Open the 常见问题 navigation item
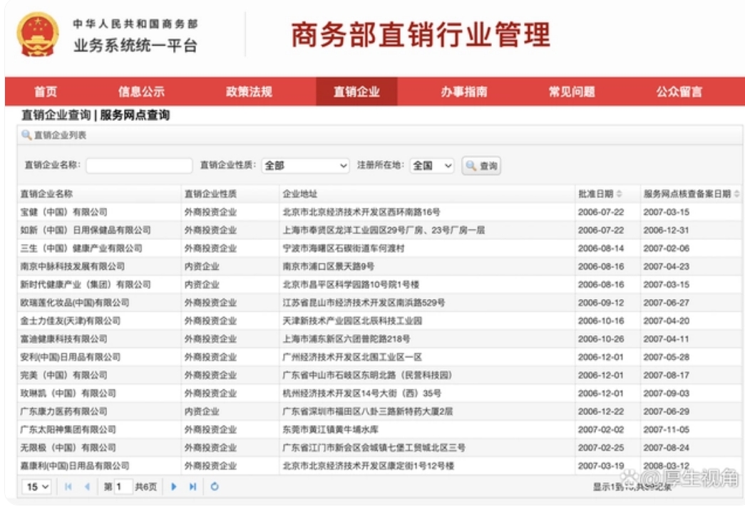The image size is (745, 509). (572, 92)
